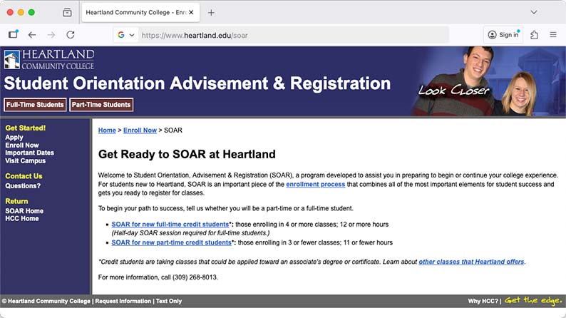
Task: Open the workspaces icon left of back
Action: pos(13,34)
